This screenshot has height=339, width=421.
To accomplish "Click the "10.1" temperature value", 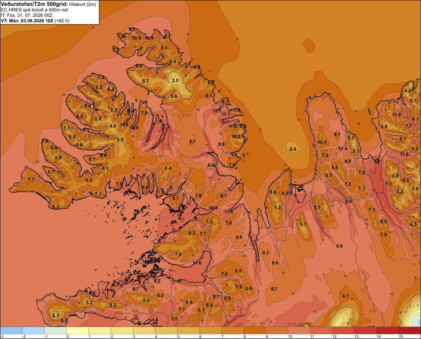I will pos(322,142).
